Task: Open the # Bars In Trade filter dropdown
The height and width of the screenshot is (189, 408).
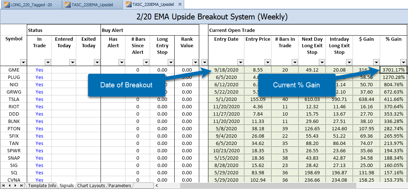Action: pos(295,62)
